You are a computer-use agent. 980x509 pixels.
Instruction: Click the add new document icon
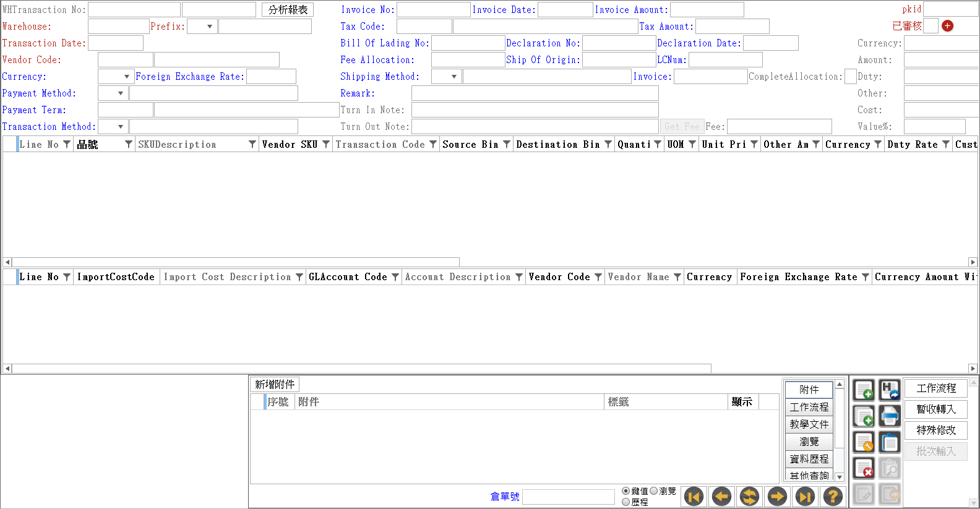[x=864, y=390]
